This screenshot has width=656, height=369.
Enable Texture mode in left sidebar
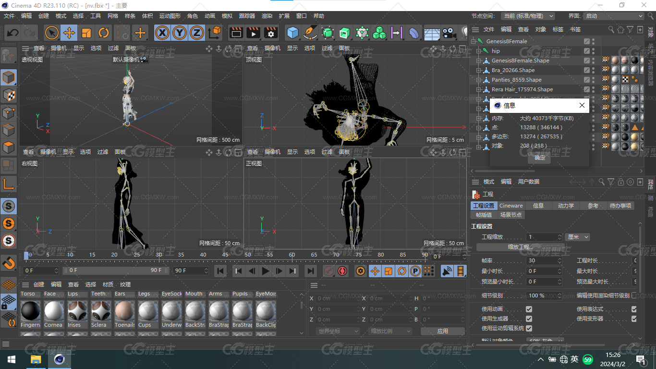[x=9, y=95]
